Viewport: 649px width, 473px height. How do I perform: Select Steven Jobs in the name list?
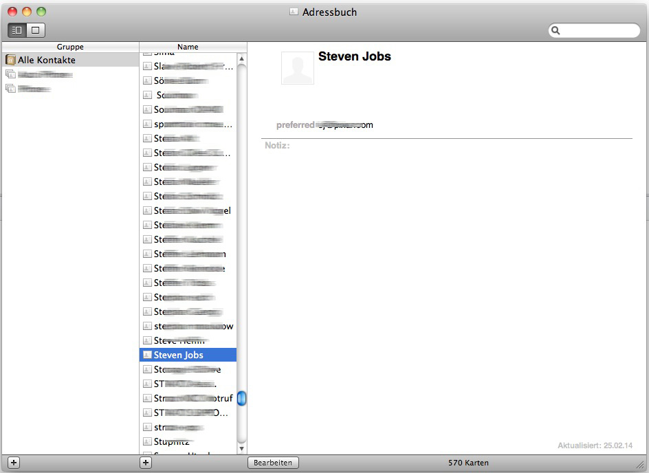tap(188, 355)
